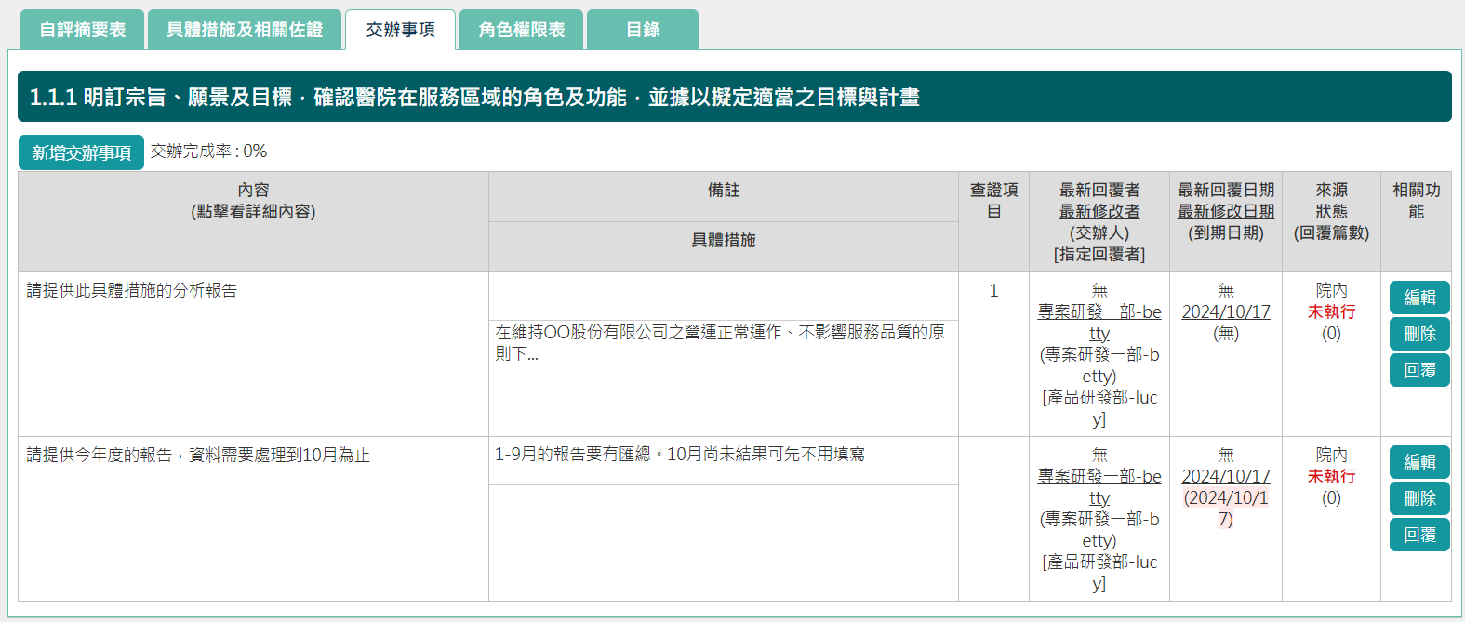Click the modifier name in the first row

pyautogui.click(x=1099, y=322)
